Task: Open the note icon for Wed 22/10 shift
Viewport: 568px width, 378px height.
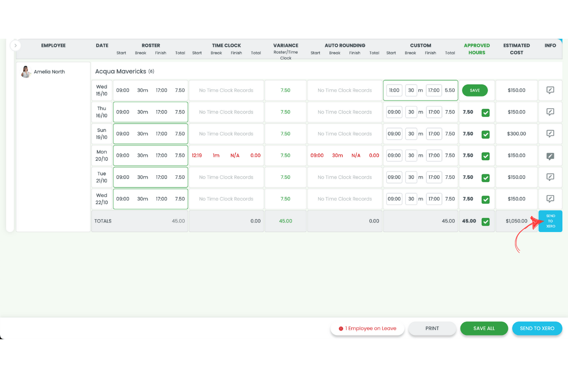Action: [x=550, y=199]
